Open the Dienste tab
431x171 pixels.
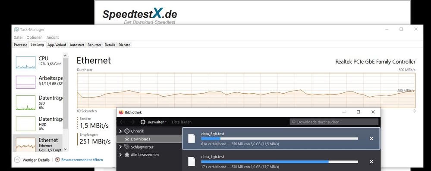coord(124,45)
